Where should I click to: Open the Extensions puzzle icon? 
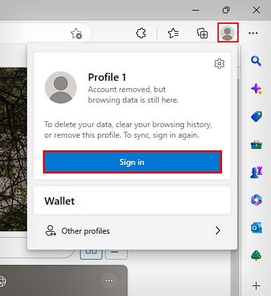point(141,33)
